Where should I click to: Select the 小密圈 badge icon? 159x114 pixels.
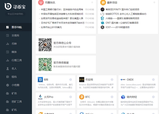pos(7,85)
